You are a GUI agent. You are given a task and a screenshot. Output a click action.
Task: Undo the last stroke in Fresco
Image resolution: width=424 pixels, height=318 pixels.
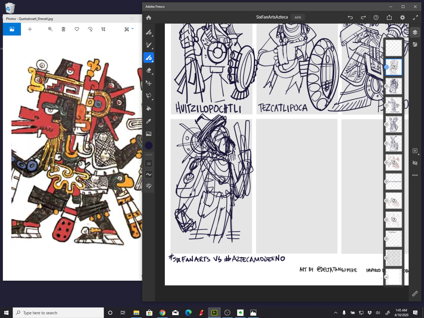click(x=350, y=17)
